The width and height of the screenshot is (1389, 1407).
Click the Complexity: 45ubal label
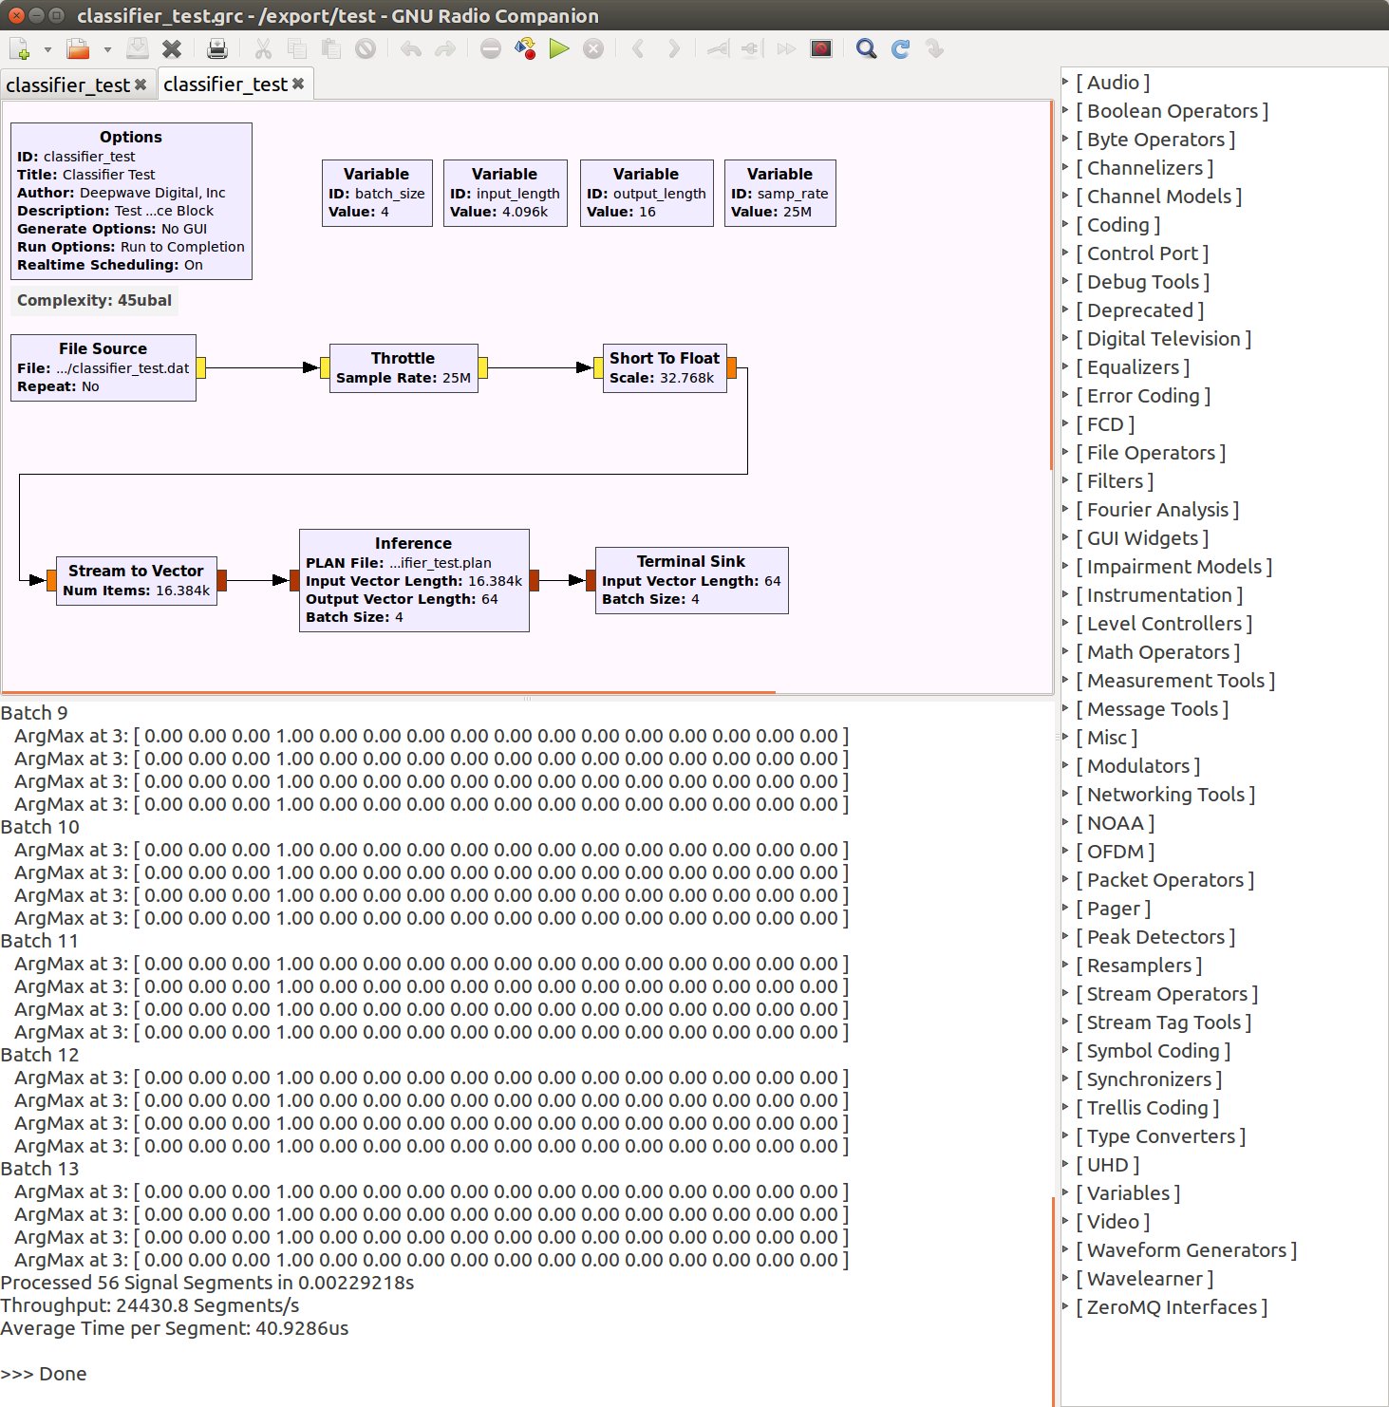(94, 301)
